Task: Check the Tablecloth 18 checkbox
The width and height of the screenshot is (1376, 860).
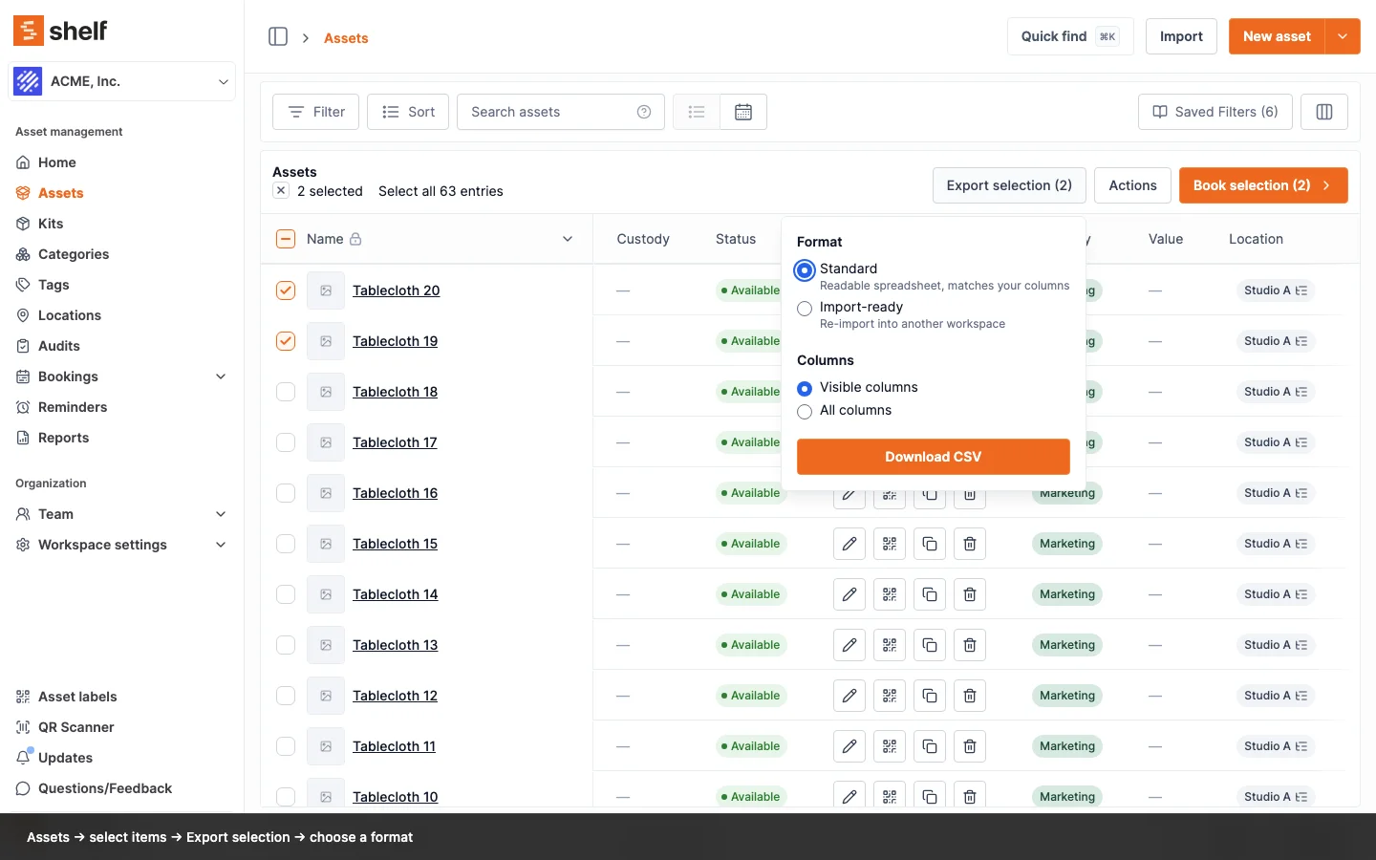Action: pos(286,392)
